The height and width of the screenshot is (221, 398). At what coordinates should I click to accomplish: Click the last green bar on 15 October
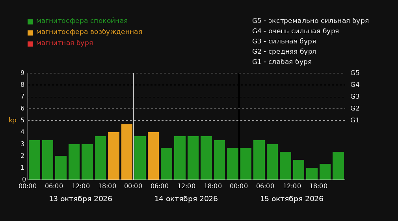click(338, 166)
